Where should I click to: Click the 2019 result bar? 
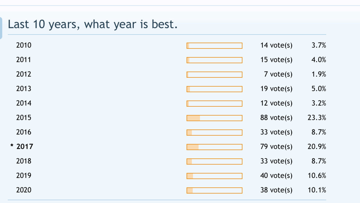click(214, 176)
